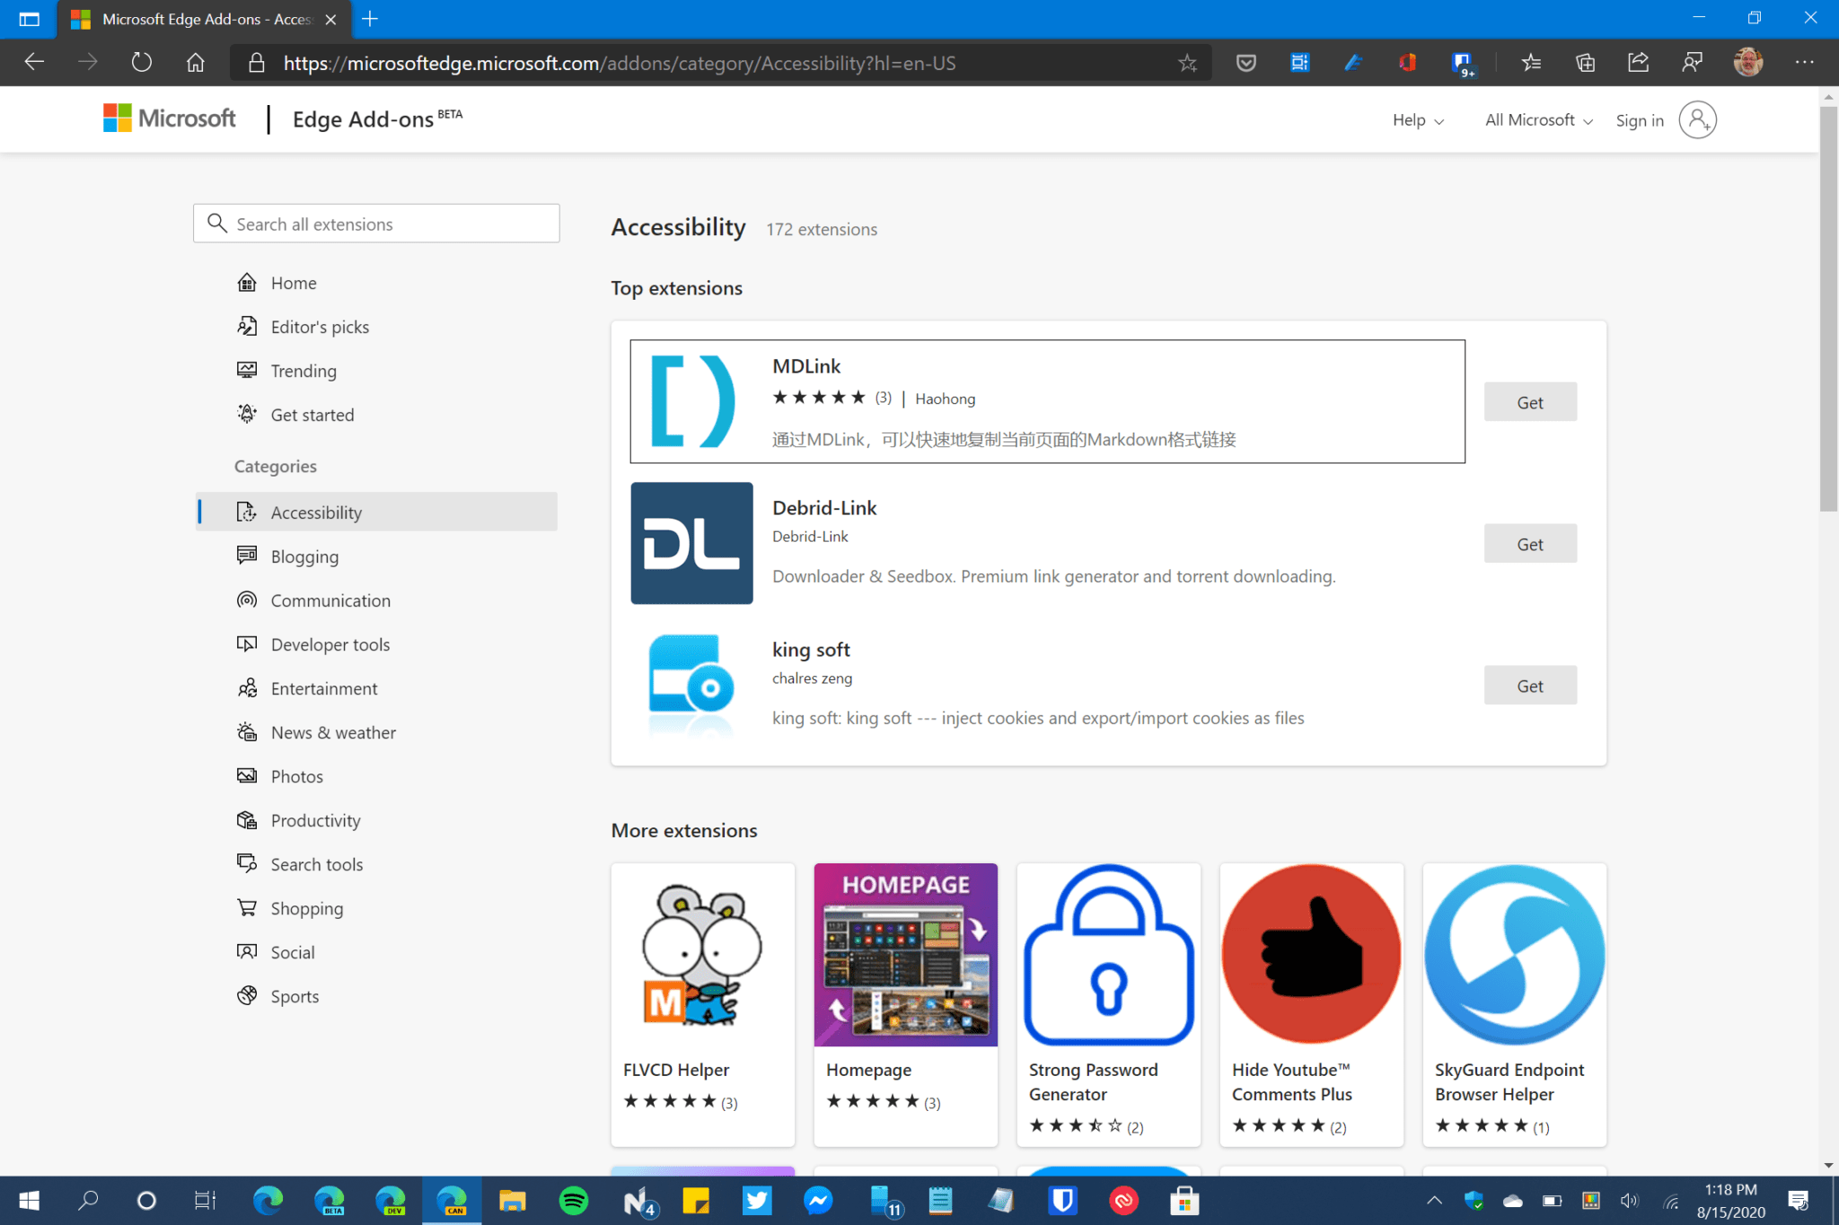Toggle the favorites star in the address bar
Screen dimensions: 1839x1225
(x=1188, y=62)
